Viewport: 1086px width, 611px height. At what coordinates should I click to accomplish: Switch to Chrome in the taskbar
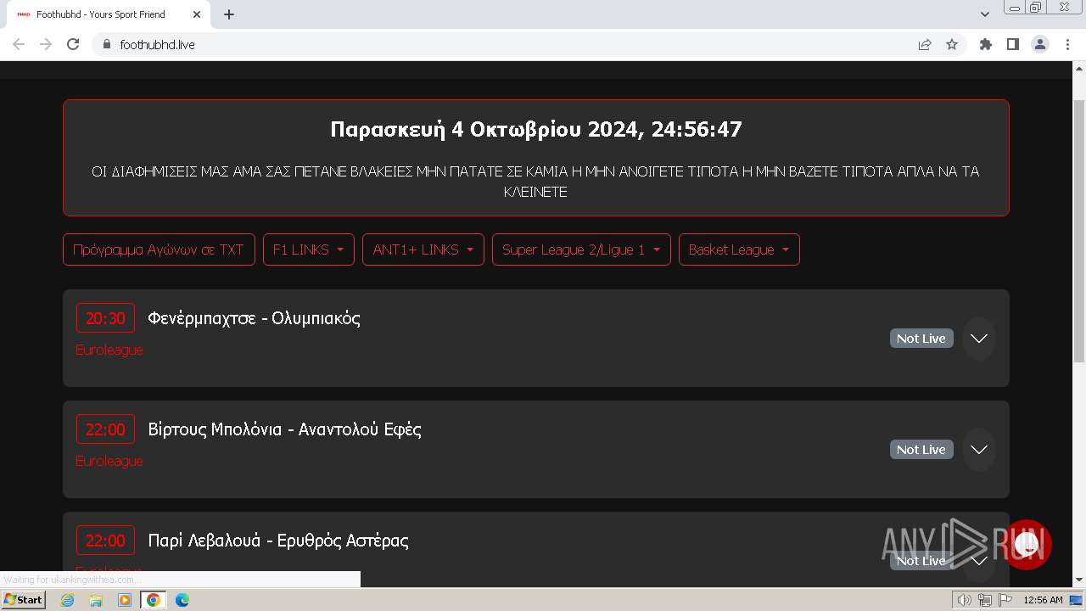(x=154, y=600)
